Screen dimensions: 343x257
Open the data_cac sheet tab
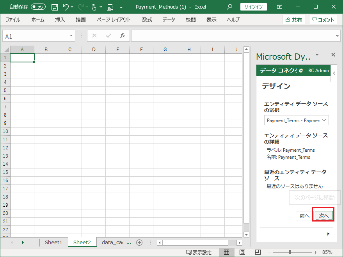[x=112, y=242]
